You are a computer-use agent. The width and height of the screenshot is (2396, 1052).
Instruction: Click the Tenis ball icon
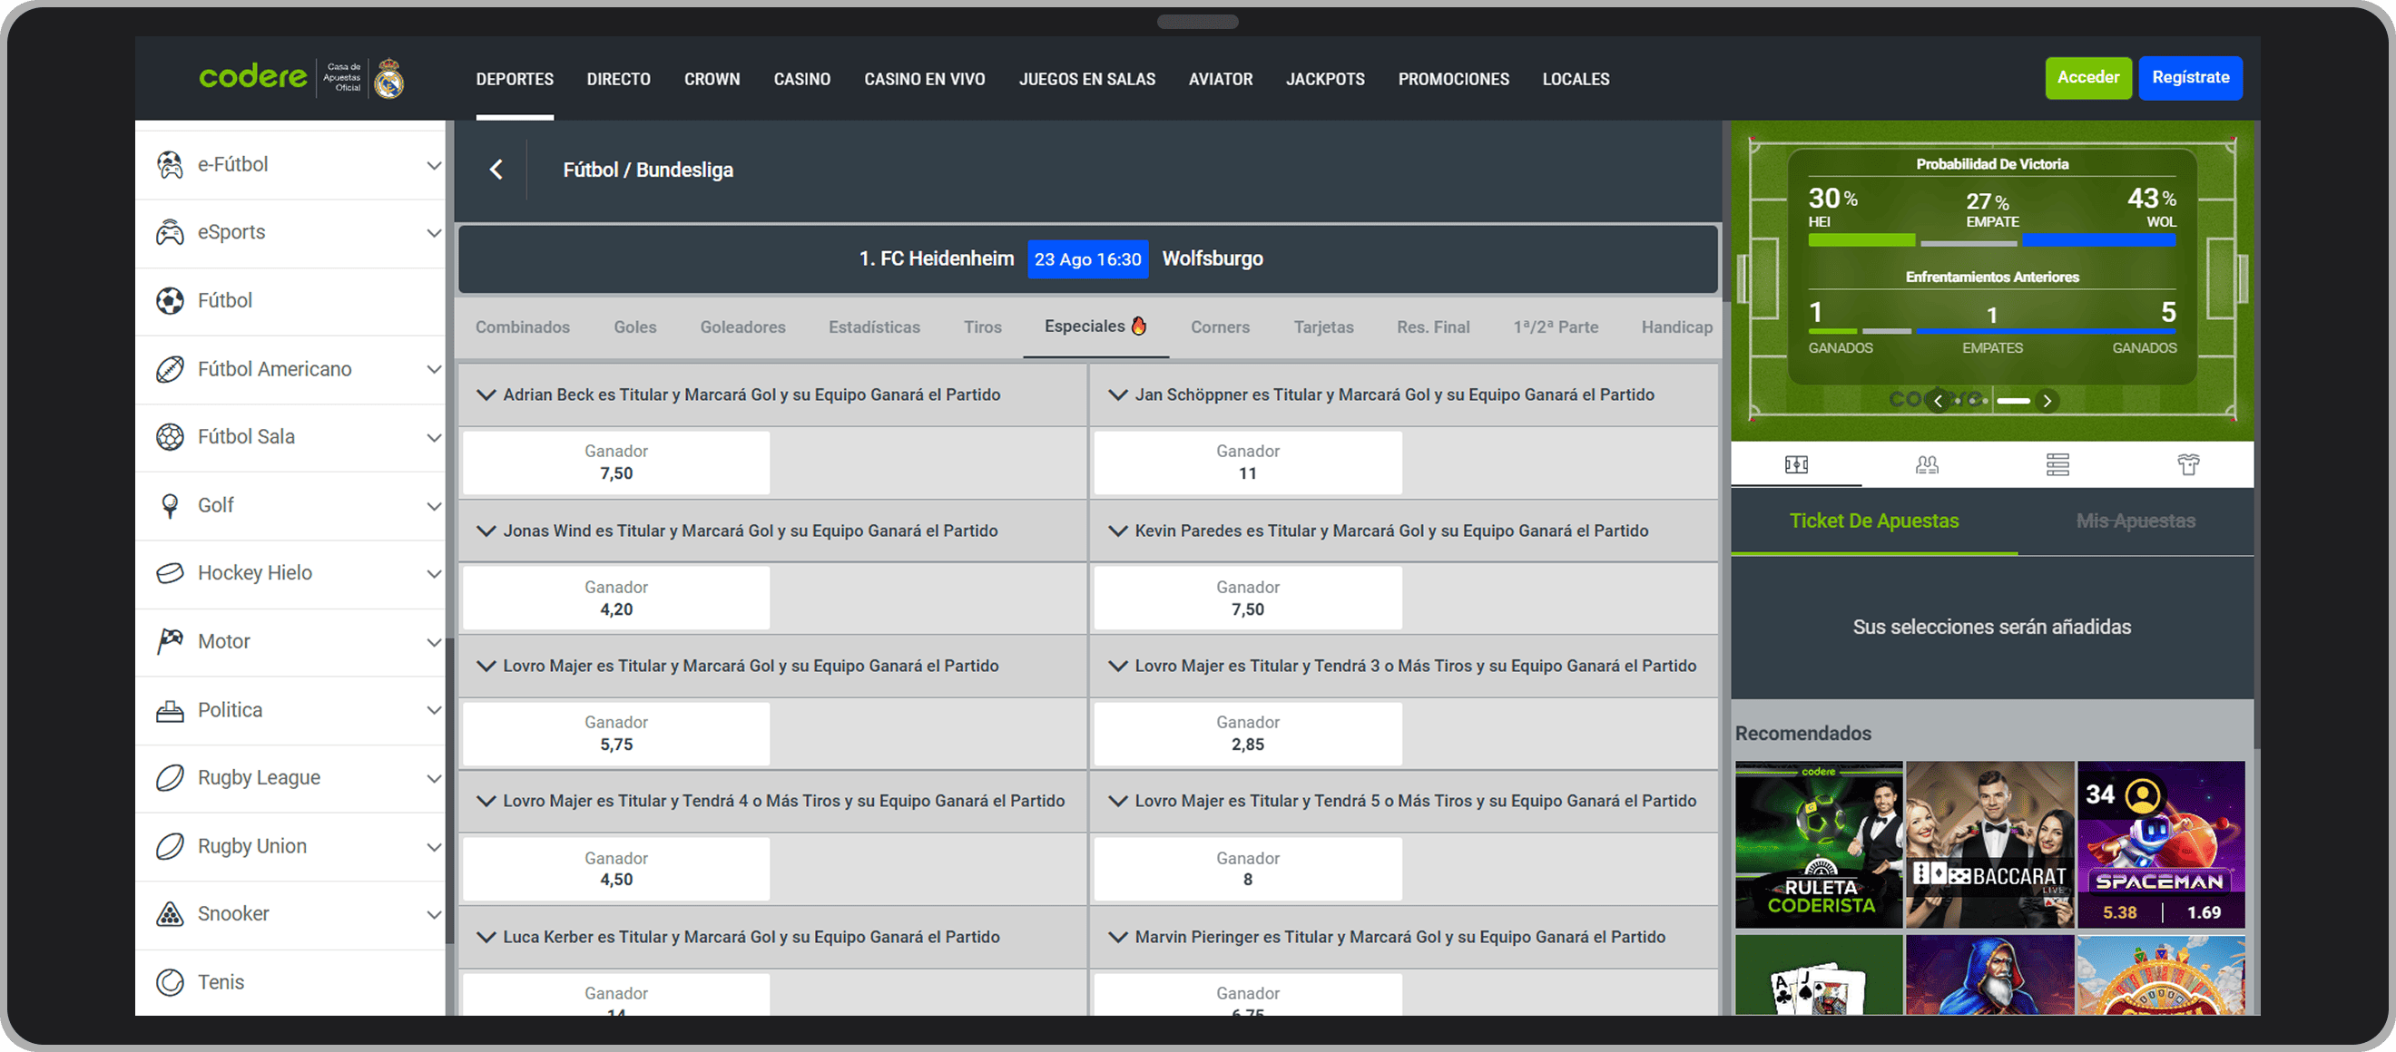coord(170,982)
